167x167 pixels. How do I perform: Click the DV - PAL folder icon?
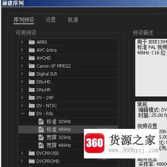32,113
